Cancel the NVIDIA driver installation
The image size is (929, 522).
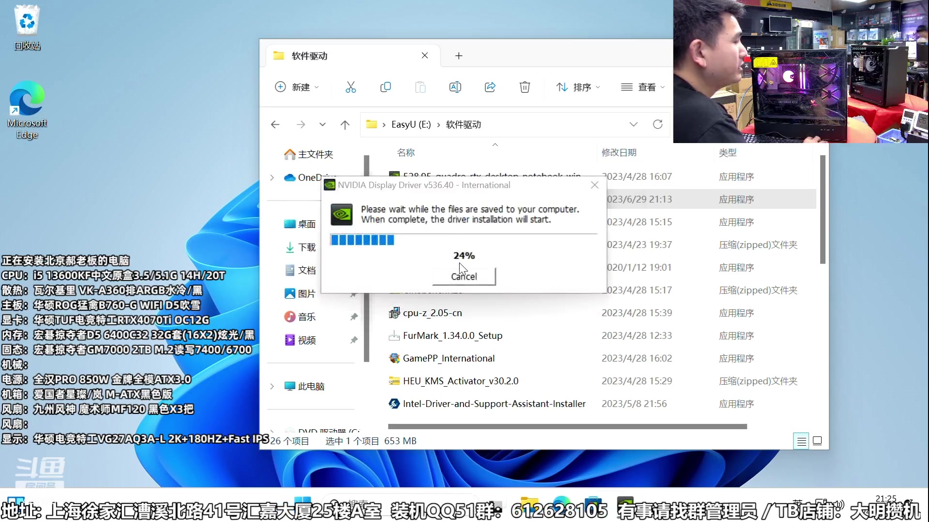pos(463,276)
